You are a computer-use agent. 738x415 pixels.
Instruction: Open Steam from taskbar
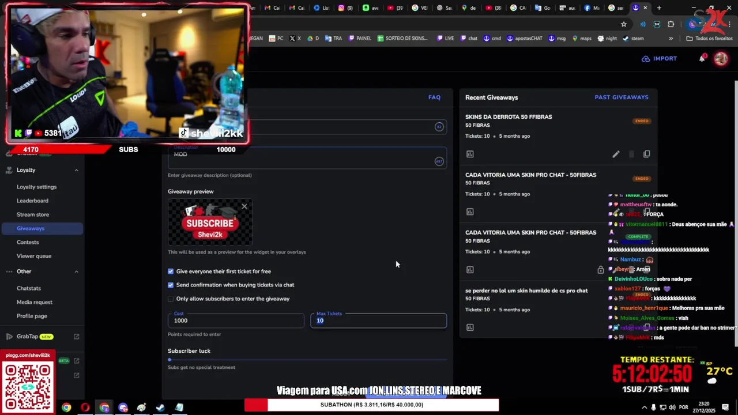pyautogui.click(x=160, y=408)
